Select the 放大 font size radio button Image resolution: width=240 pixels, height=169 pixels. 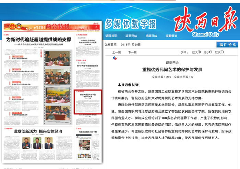click(200, 52)
